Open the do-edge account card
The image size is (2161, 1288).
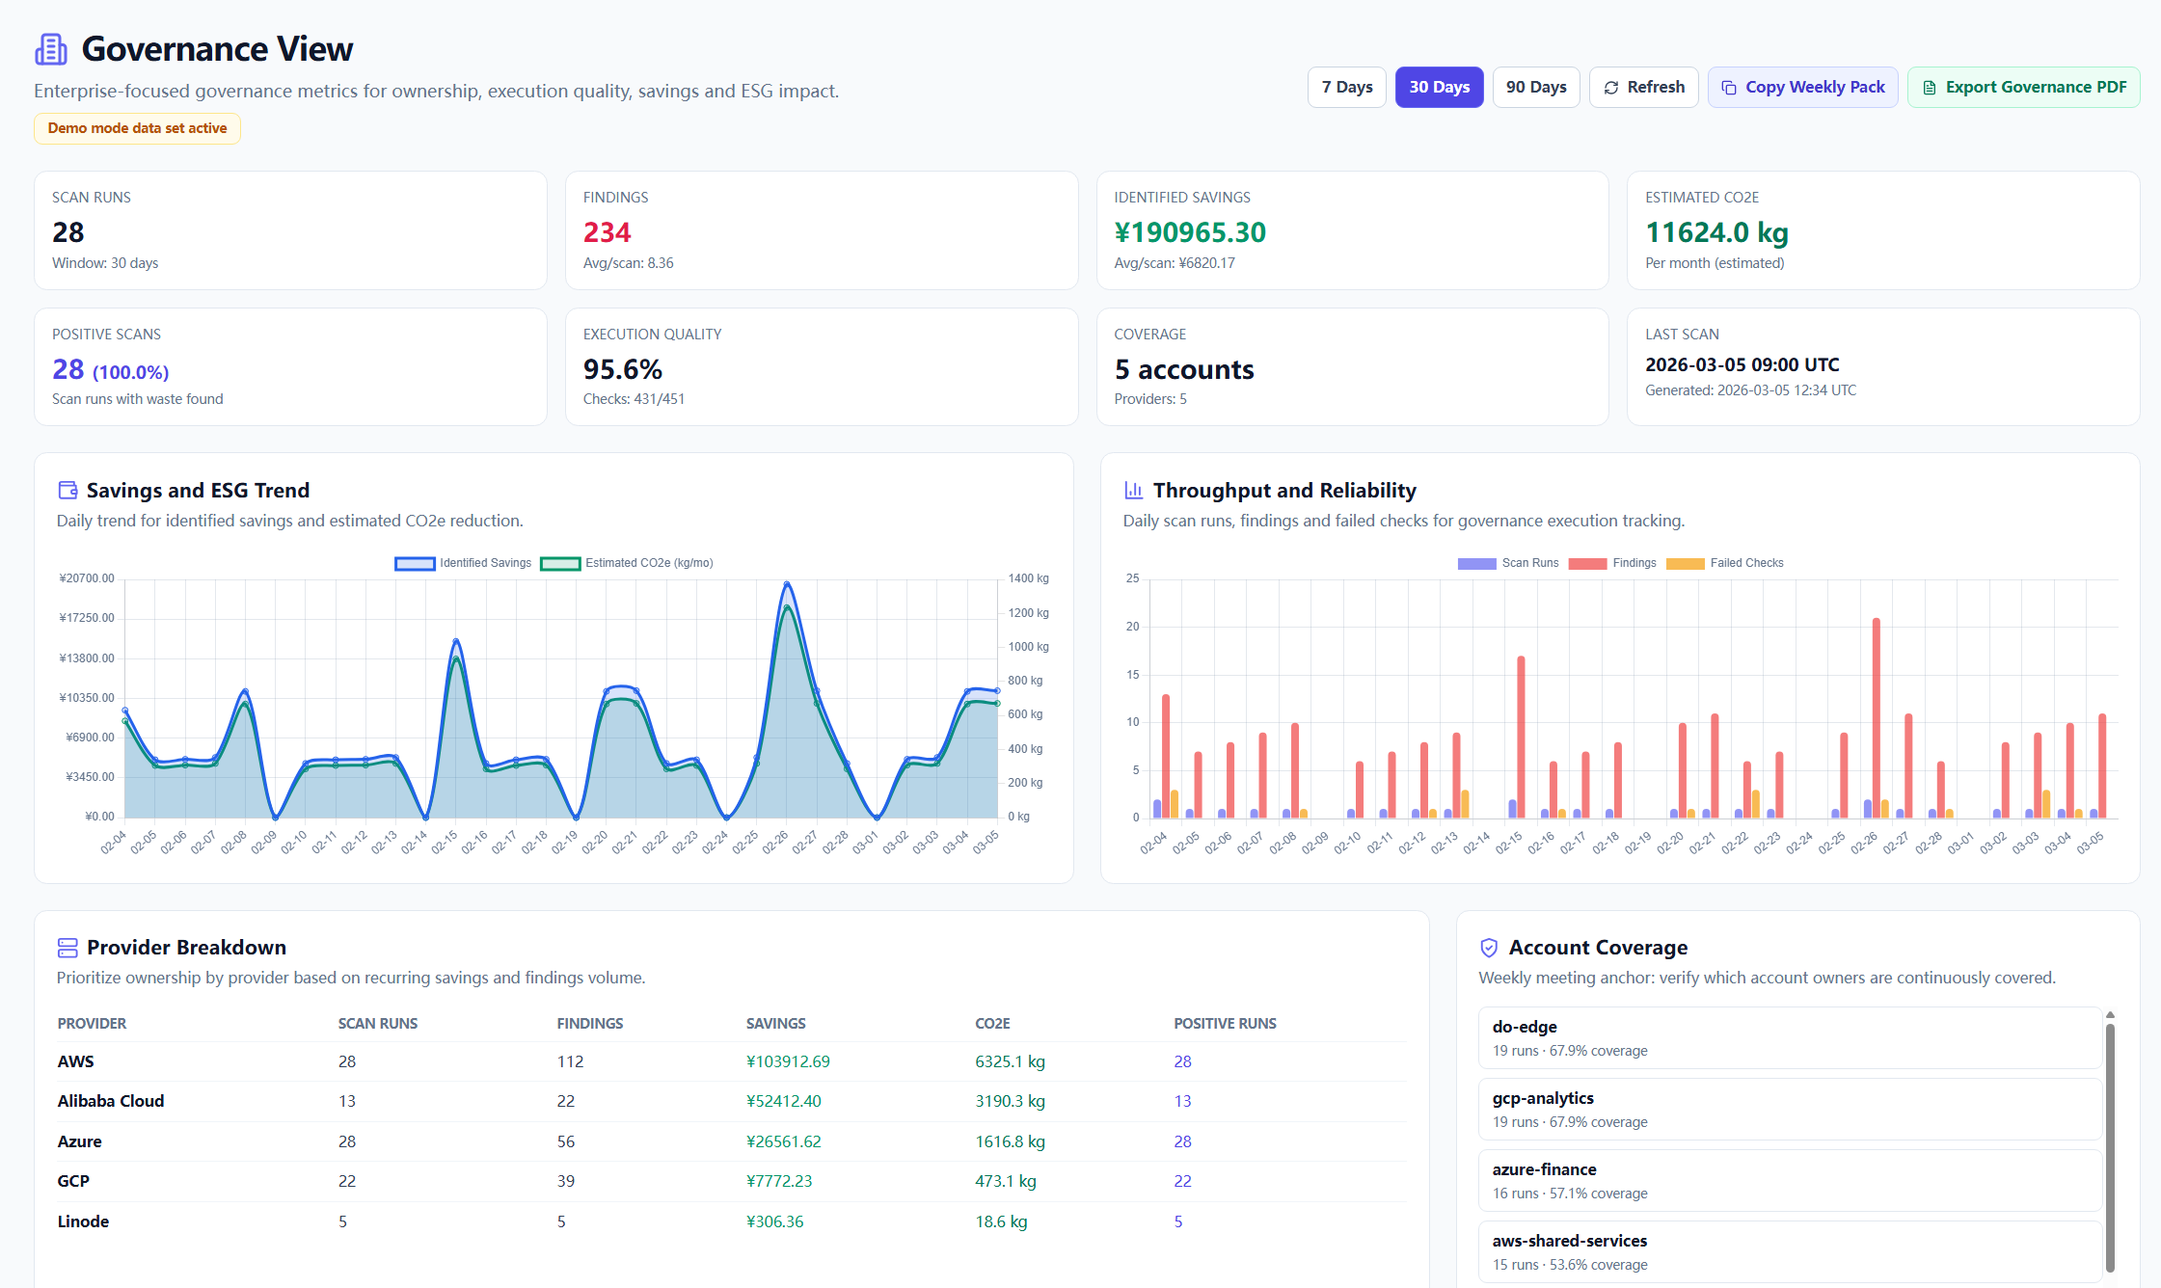coord(1789,1037)
